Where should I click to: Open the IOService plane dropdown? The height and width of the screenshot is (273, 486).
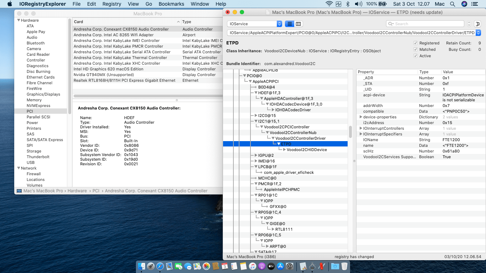pos(254,24)
